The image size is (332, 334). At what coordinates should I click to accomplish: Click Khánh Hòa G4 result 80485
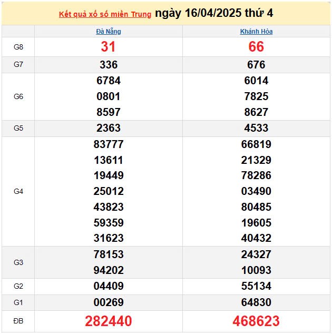pos(256,207)
